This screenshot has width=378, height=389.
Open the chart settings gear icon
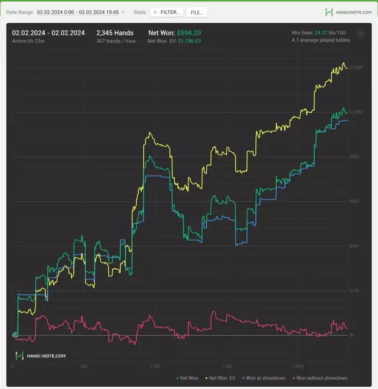pos(361,34)
